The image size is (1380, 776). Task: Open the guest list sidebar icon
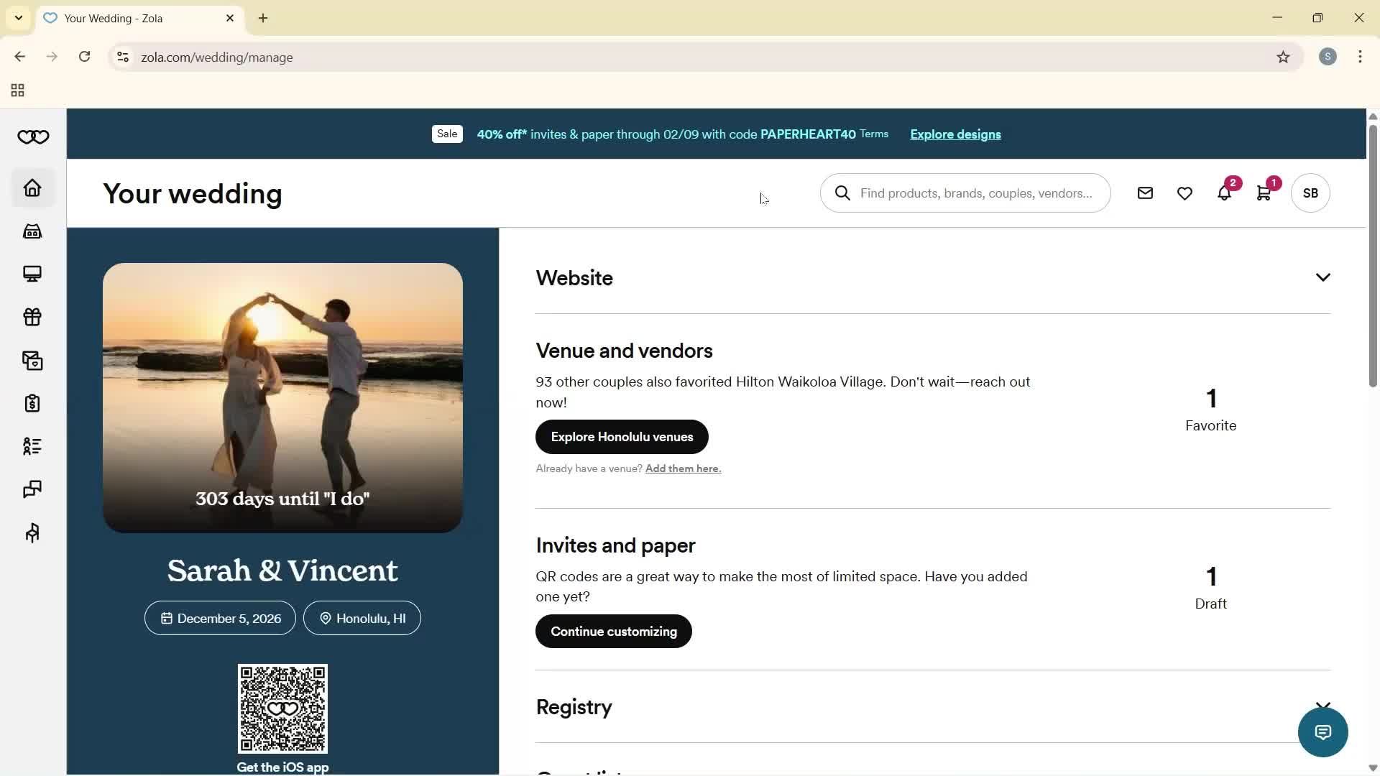tap(32, 446)
